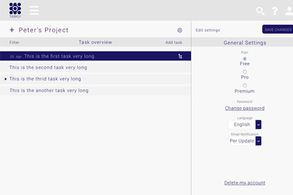Select the first task row

(95, 56)
